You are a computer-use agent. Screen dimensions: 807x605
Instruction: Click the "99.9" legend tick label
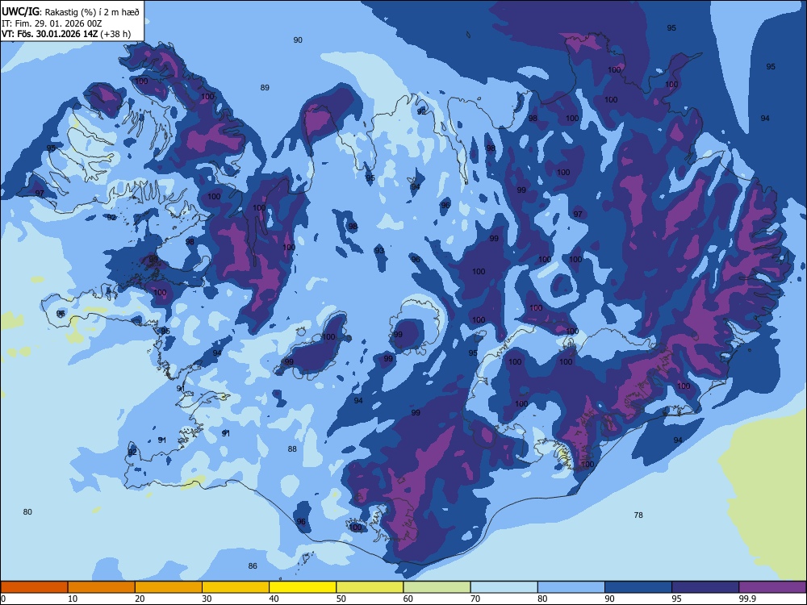coord(747,599)
